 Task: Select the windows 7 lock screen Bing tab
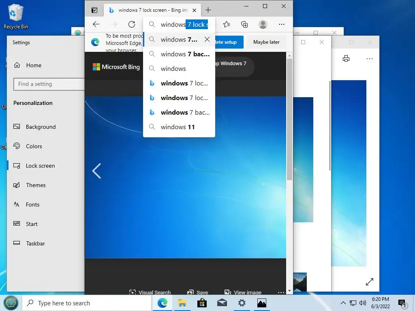click(x=152, y=10)
